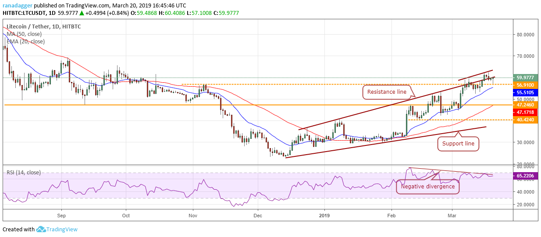Click the 'Created with' footer text
This screenshot has height=237, width=541.
point(18,230)
